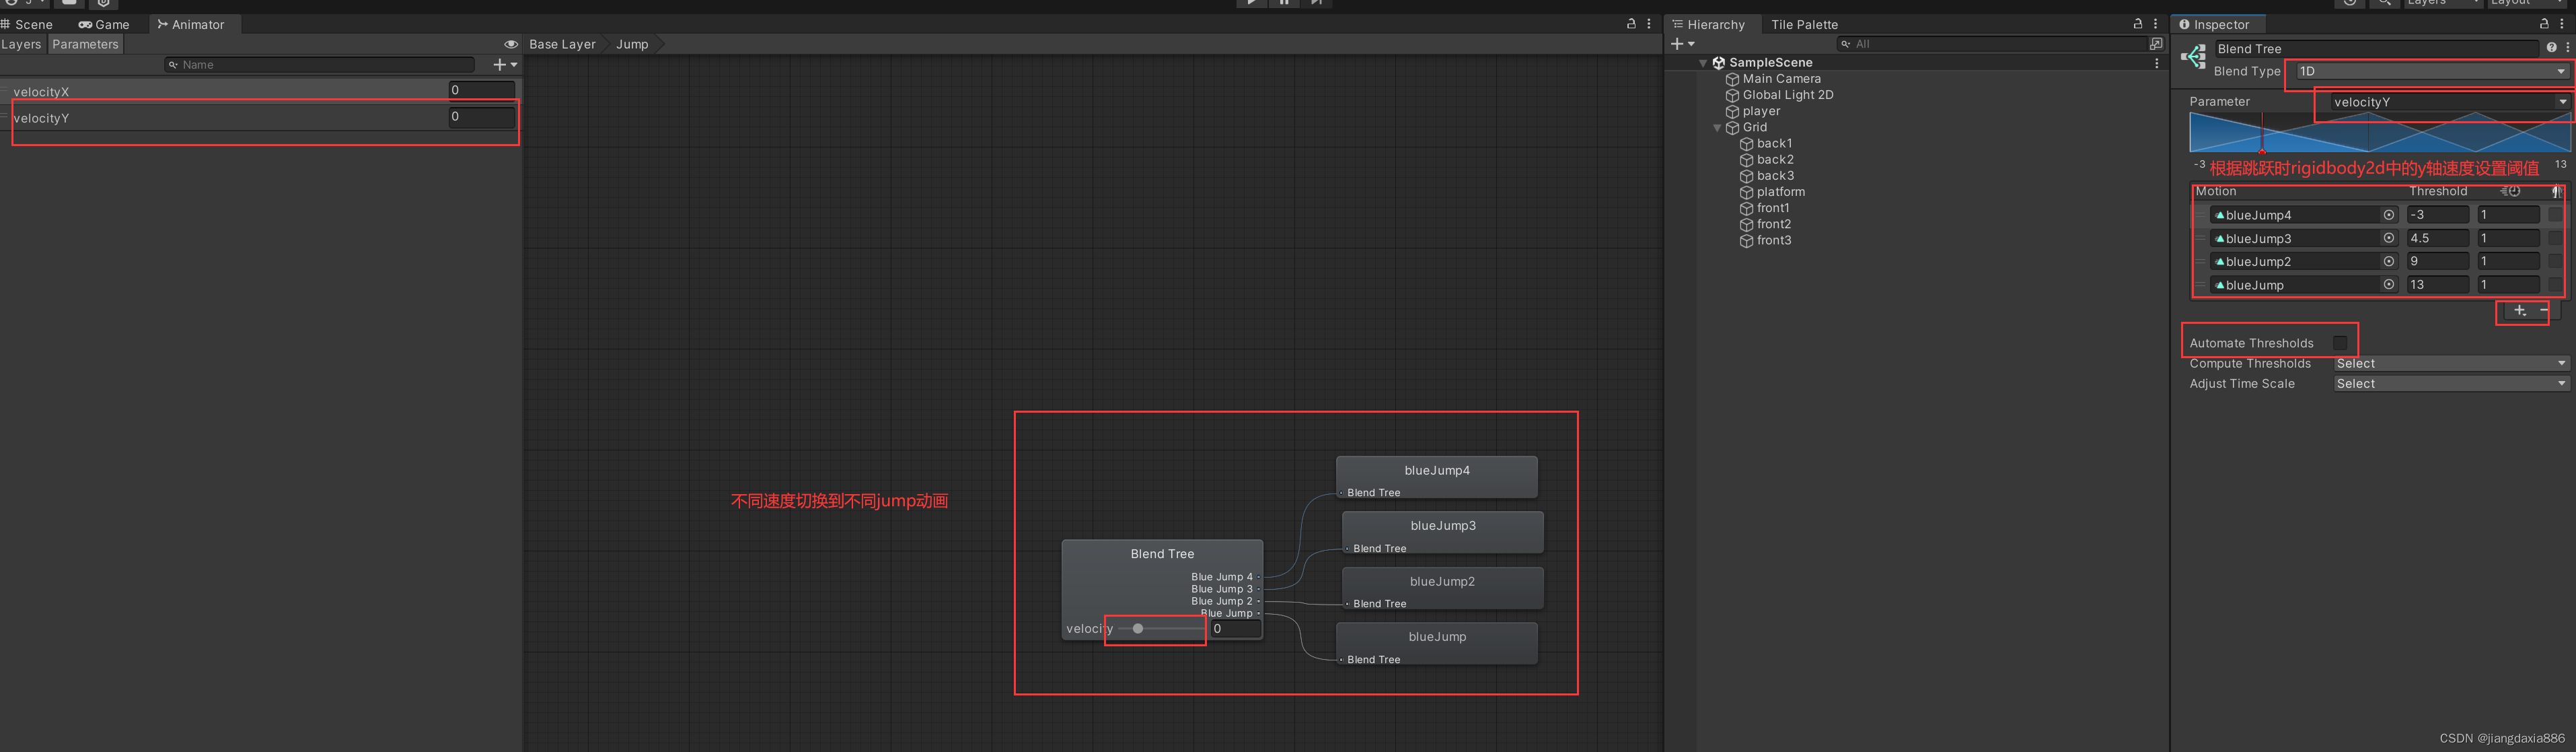
Task: Click blueJump threshold field 13
Action: coord(2438,284)
